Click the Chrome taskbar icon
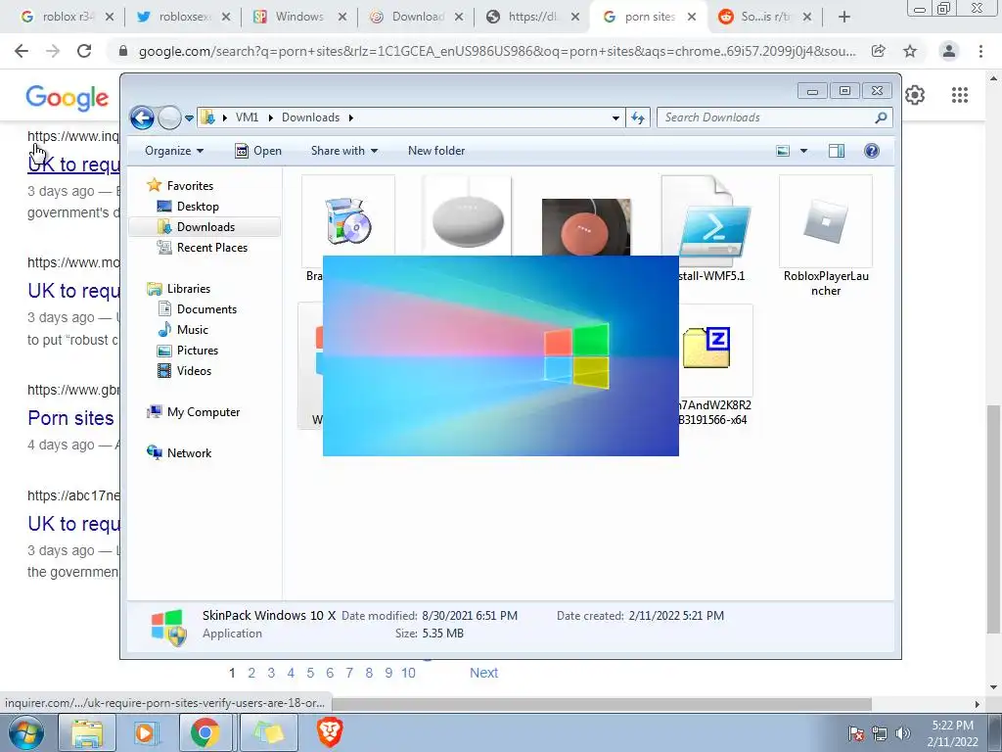This screenshot has width=1002, height=752. point(205,732)
